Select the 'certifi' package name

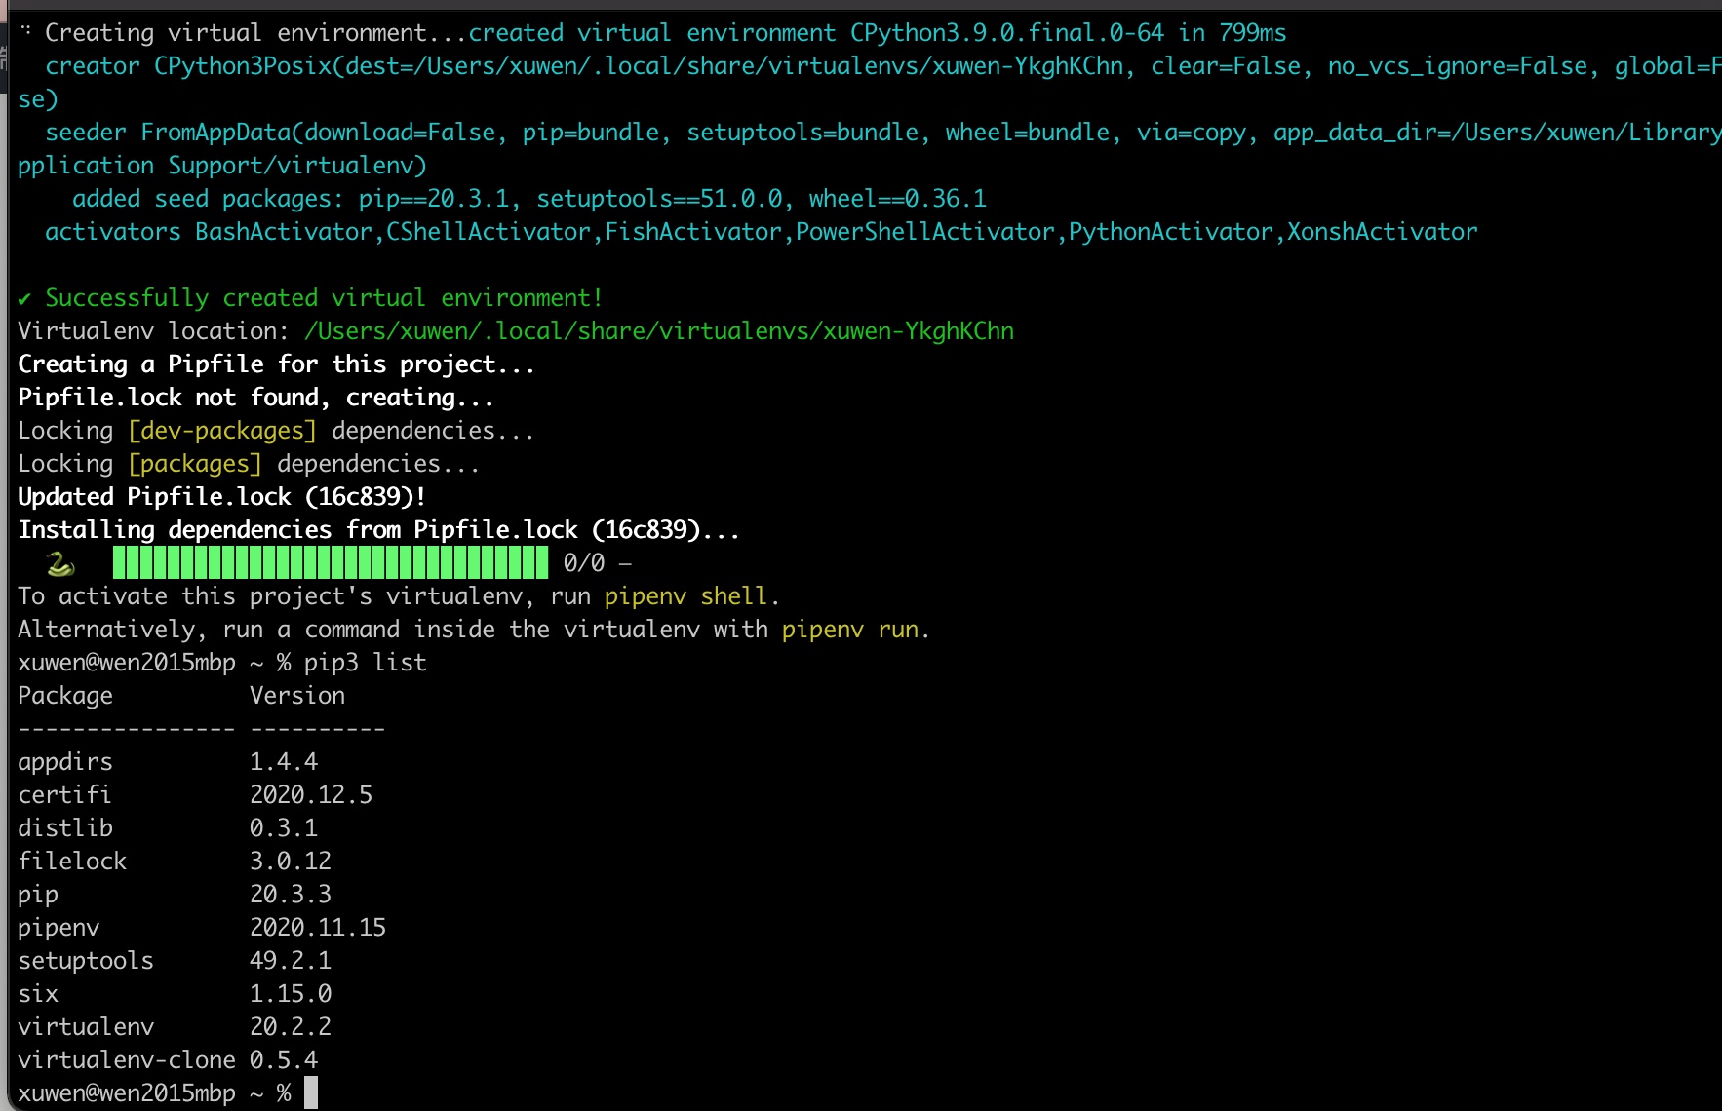[x=64, y=795]
